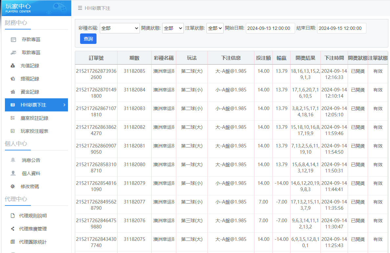Screen dimensions: 390x253
Task: Open 玩家投注報表 in the sidebar
Action: 34,131
